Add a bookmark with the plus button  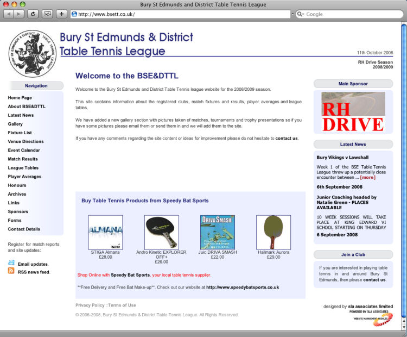61,14
